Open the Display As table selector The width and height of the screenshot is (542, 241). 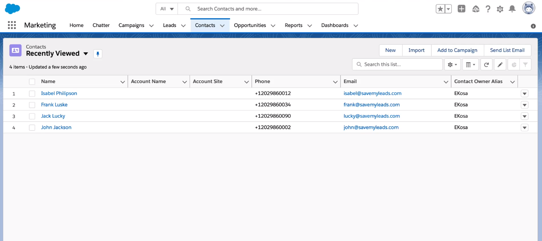(471, 65)
